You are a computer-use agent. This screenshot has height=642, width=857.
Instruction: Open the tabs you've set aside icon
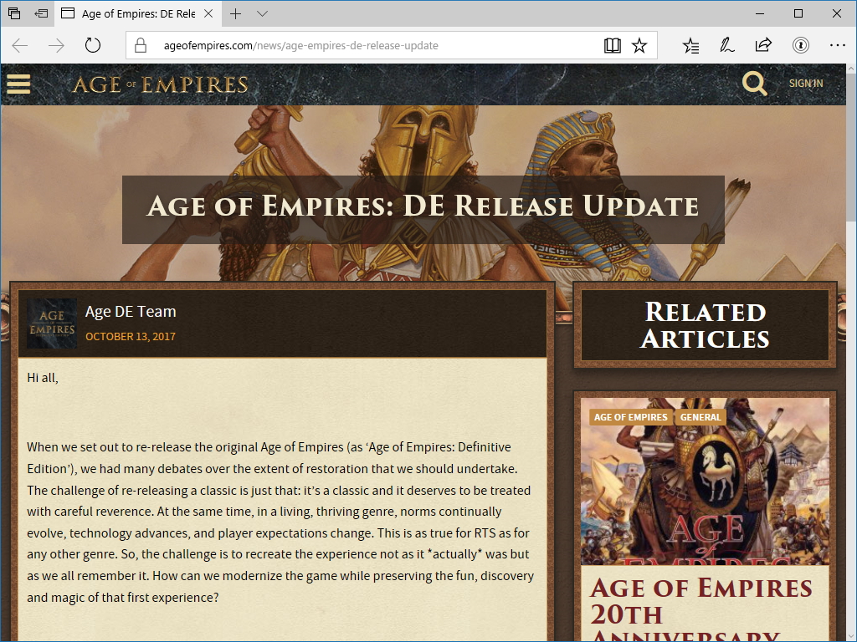pos(14,13)
